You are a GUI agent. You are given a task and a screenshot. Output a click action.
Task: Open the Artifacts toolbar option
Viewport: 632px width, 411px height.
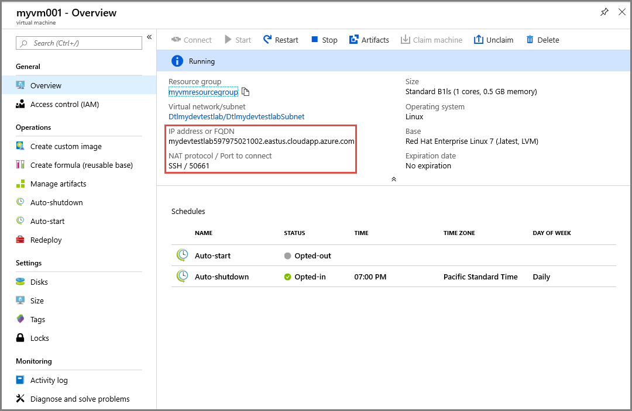tap(369, 40)
